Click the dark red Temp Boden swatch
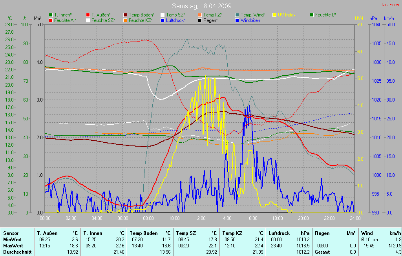 coord(125,15)
